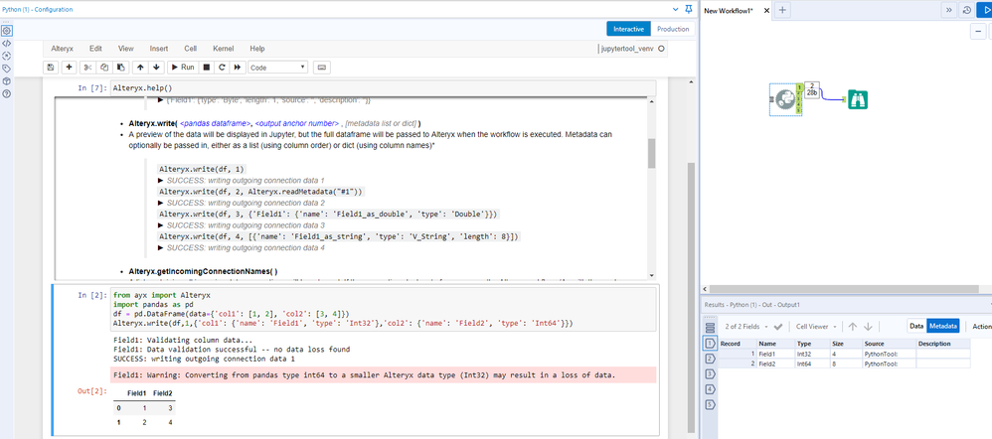
Task: Click the Alteryx.help() input cell
Action: (x=383, y=88)
